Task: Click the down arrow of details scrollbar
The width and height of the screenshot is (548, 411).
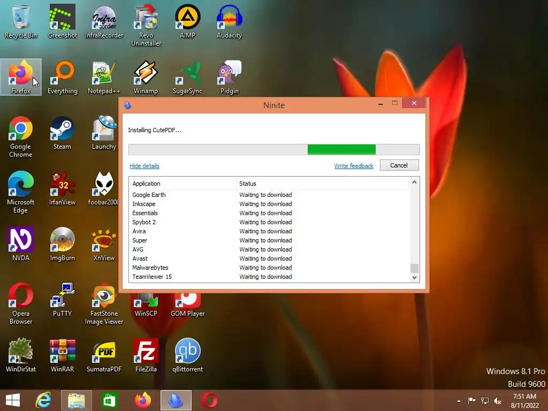Action: [x=415, y=278]
